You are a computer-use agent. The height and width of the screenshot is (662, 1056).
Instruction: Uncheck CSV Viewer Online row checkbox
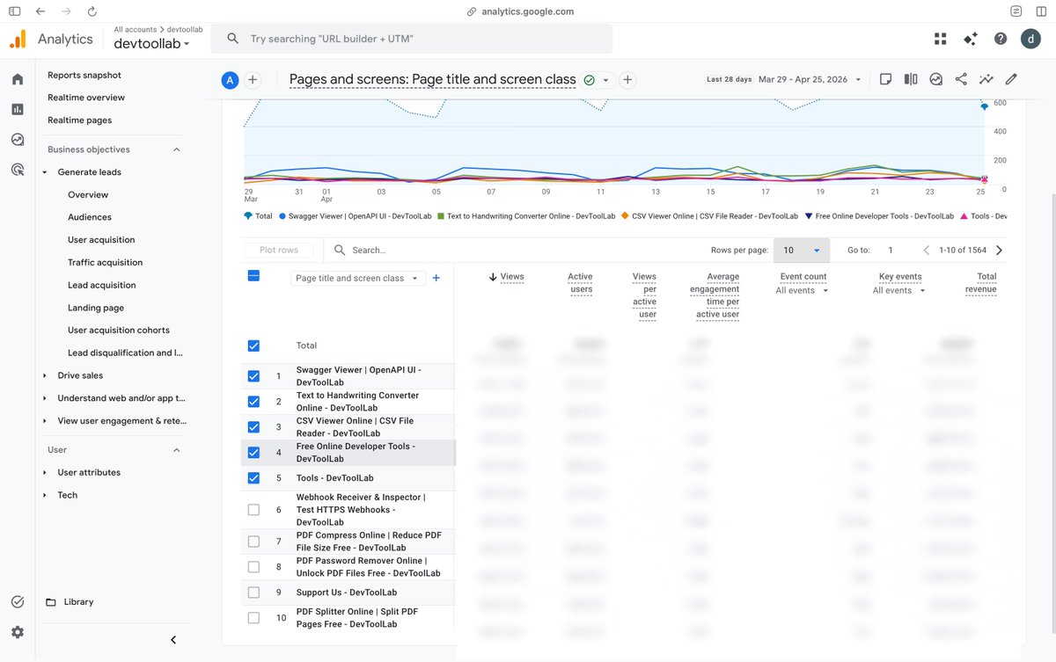(x=253, y=427)
